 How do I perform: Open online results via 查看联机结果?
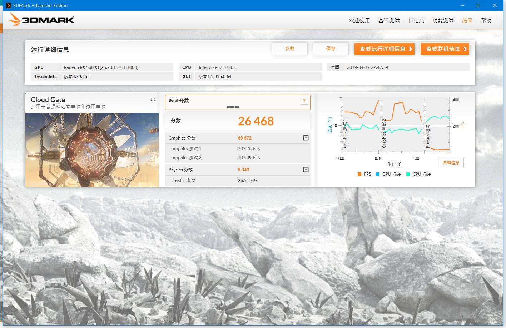(x=445, y=49)
